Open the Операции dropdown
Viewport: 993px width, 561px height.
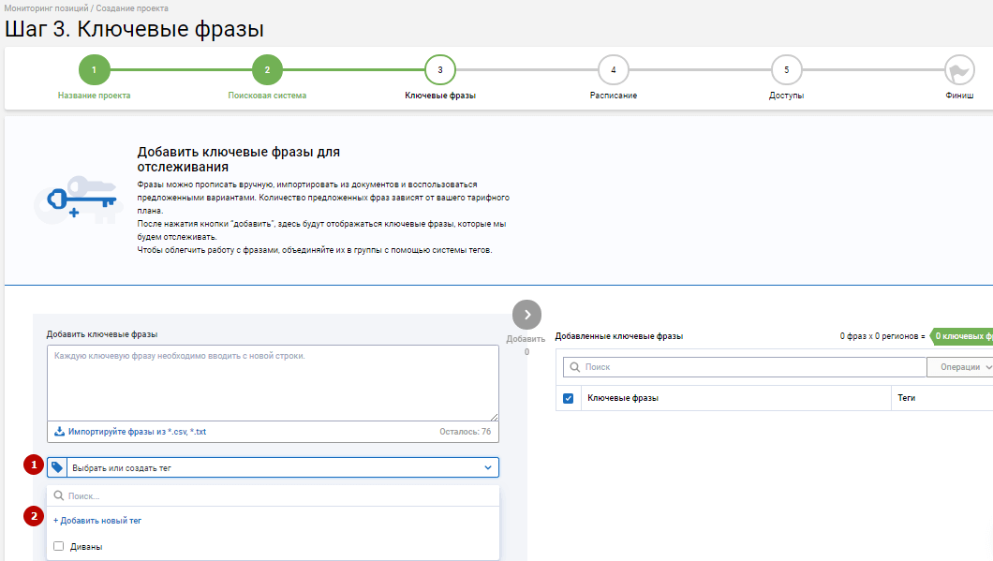pyautogui.click(x=960, y=367)
